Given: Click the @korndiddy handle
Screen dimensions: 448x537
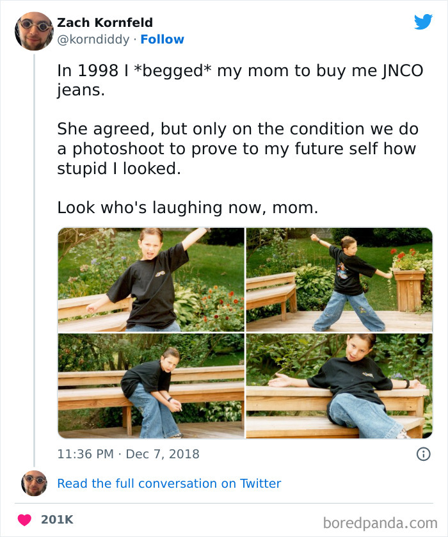Looking at the screenshot, I should [93, 40].
